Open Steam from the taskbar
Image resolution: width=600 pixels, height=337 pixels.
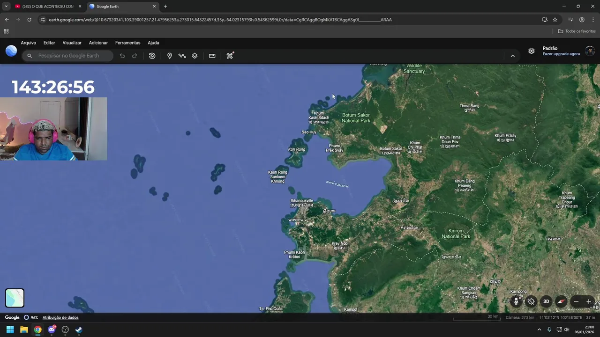[x=79, y=330]
